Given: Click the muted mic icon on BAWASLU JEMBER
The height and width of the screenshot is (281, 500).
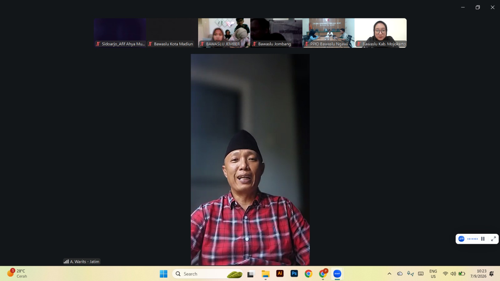Looking at the screenshot, I should (x=202, y=44).
